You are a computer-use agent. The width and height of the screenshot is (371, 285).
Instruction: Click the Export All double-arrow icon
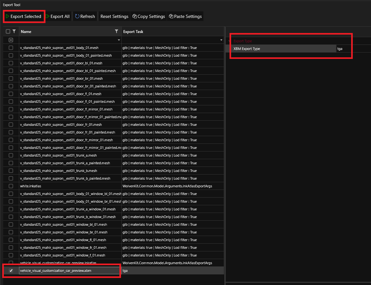pos(47,16)
